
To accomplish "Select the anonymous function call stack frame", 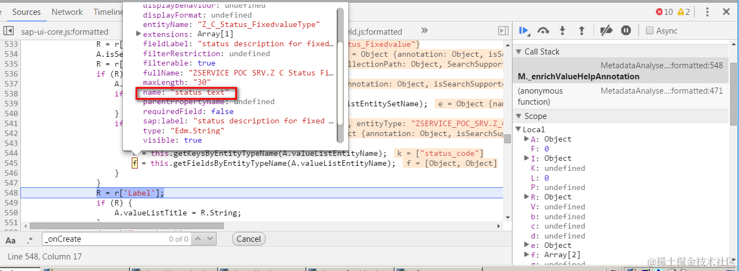I will point(540,96).
